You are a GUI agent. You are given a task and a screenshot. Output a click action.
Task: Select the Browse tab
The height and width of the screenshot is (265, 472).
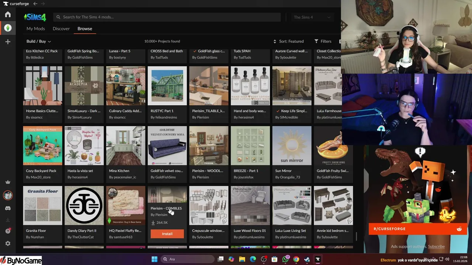(x=85, y=29)
